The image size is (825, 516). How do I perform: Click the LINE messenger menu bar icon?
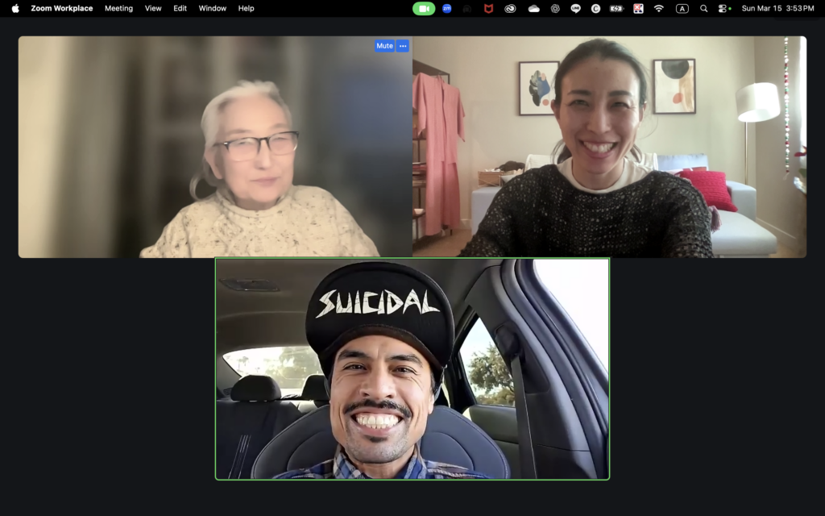tap(575, 8)
